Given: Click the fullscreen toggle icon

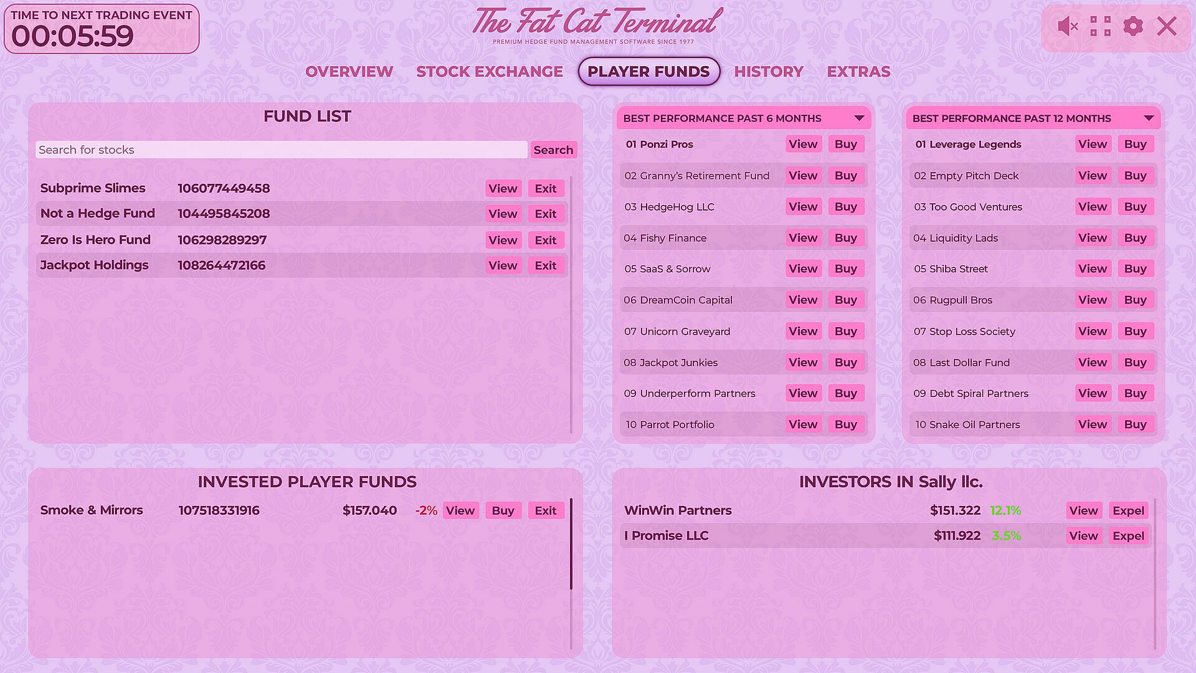Looking at the screenshot, I should click(1101, 26).
